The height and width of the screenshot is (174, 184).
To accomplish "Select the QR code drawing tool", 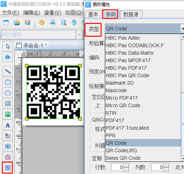I will coord(8,168).
